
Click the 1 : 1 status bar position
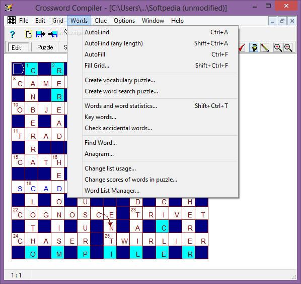(x=16, y=275)
